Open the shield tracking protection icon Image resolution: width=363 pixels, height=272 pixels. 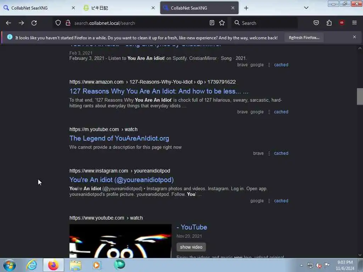pos(58,23)
